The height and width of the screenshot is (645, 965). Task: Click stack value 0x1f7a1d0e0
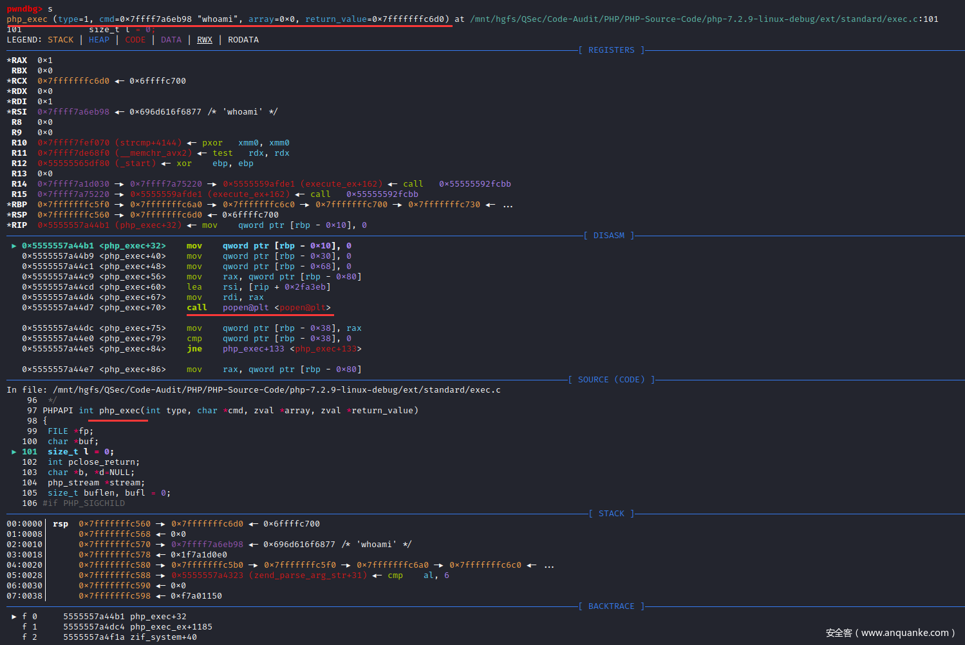click(x=200, y=555)
